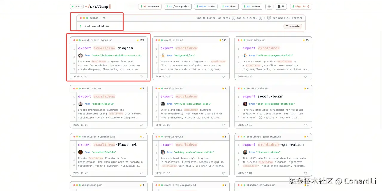This screenshot has width=382, height=191.
Task: Click the 2026-01-16 date text
Action: coord(81,77)
